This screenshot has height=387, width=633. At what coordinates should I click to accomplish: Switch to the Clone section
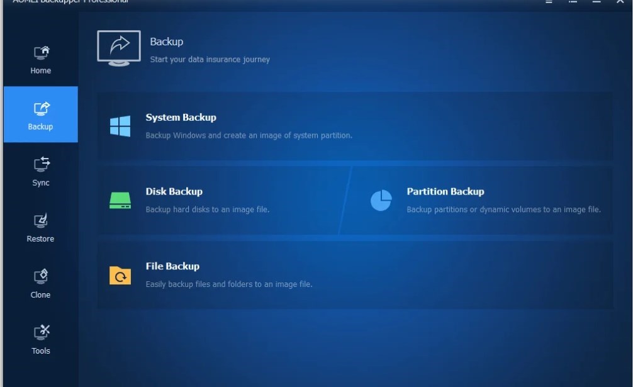(40, 283)
